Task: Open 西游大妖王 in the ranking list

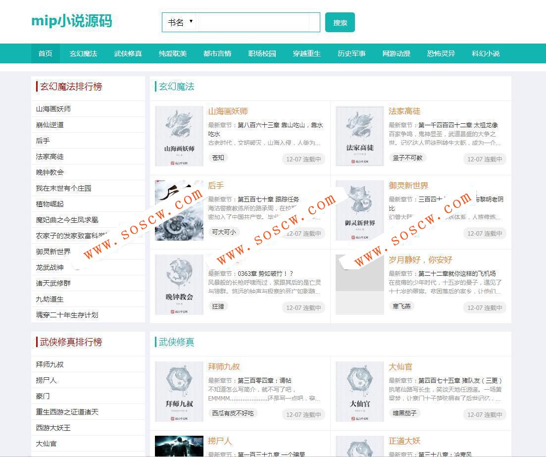Action: pos(53,428)
